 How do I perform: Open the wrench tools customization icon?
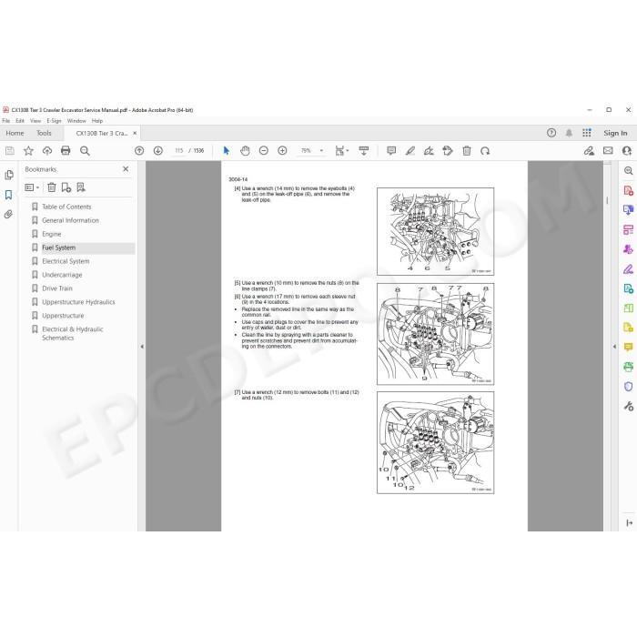coord(628,406)
